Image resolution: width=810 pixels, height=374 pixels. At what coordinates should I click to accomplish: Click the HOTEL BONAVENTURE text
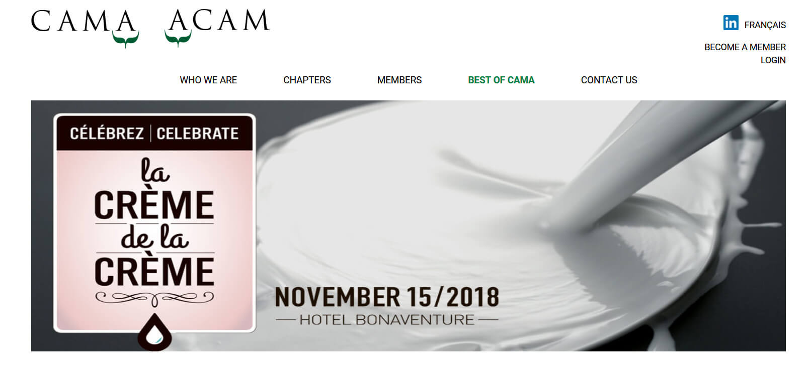click(387, 320)
